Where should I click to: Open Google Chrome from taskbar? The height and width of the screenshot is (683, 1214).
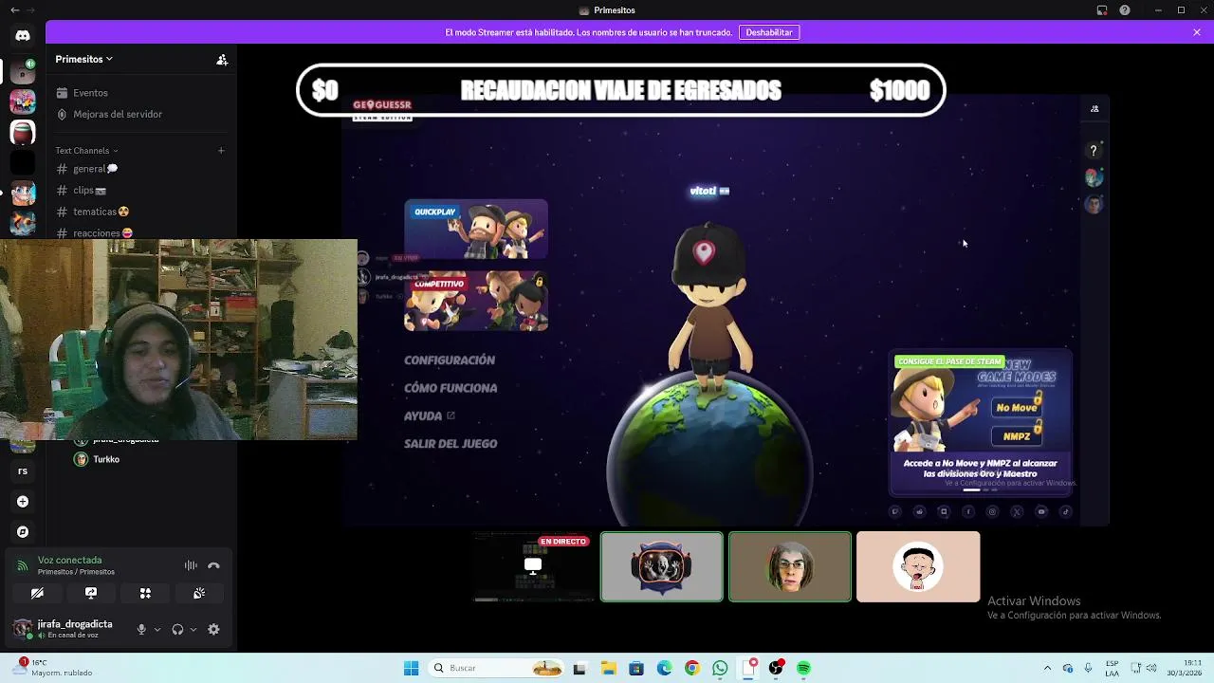(692, 668)
